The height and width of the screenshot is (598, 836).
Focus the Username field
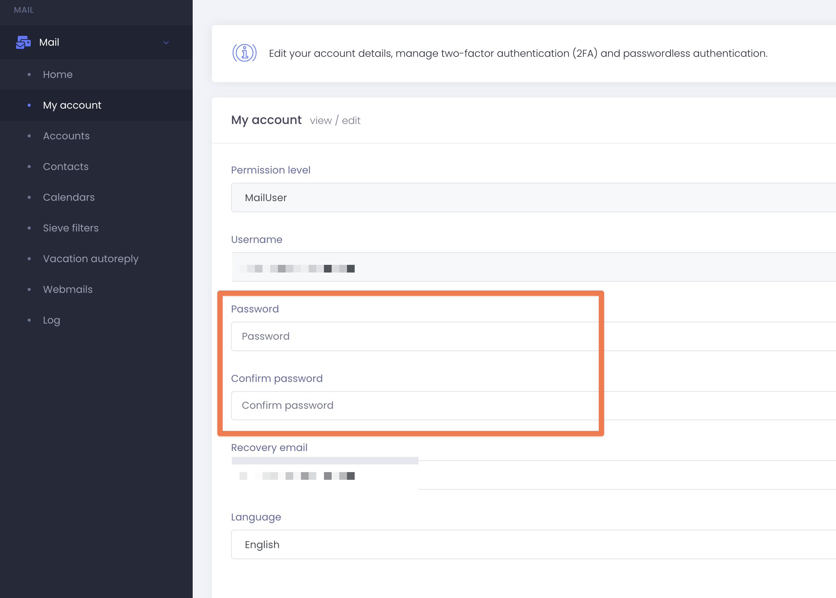[533, 267]
